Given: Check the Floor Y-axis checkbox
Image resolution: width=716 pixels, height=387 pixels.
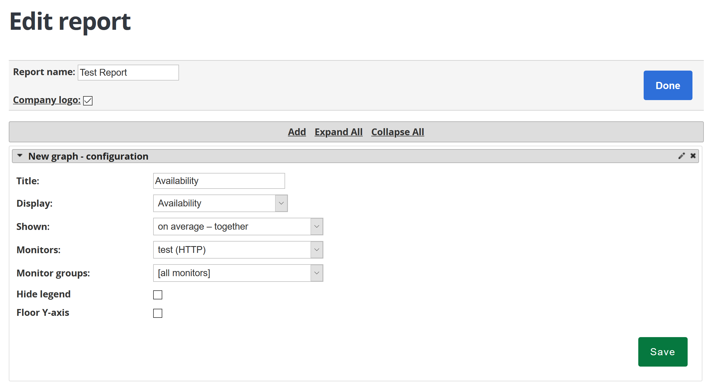Looking at the screenshot, I should click(x=158, y=313).
